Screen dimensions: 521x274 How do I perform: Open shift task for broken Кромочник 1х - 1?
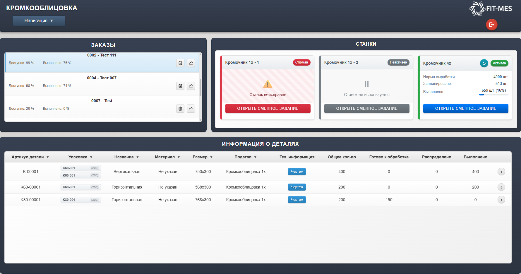pos(268,108)
